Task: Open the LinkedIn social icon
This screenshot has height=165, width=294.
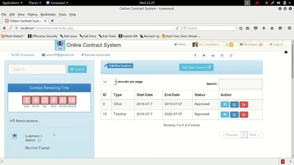Action: click(x=213, y=55)
